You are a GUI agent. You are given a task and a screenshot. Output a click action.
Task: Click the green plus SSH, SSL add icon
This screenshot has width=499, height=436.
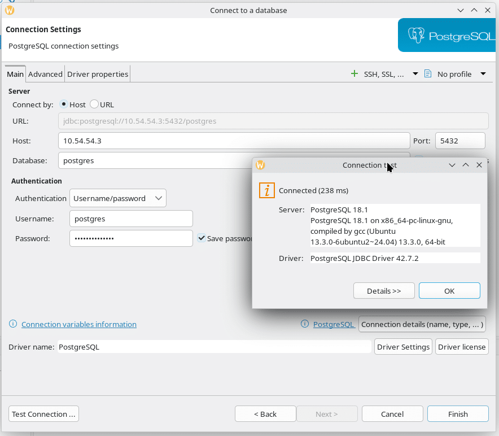(x=354, y=74)
